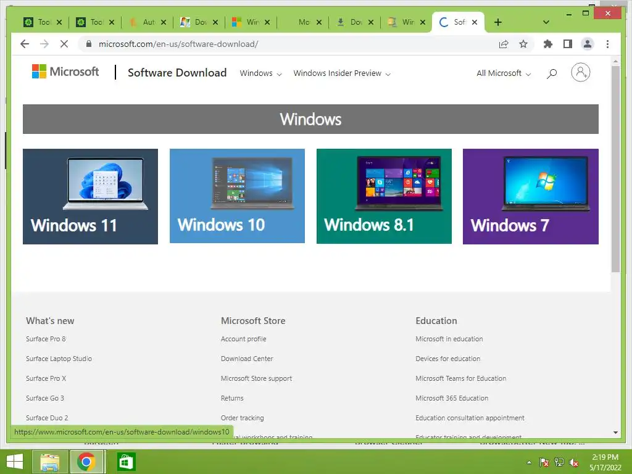Switch to the second Tool tab
The height and width of the screenshot is (474, 632).
[89, 22]
